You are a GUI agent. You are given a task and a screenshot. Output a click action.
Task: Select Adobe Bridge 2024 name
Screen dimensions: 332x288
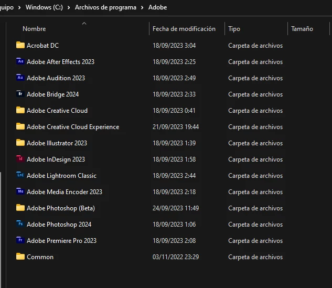[x=53, y=94]
